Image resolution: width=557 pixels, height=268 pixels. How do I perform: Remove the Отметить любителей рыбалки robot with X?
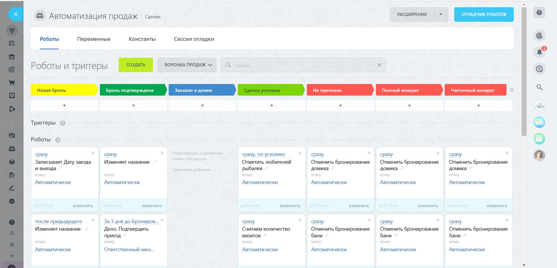(300, 153)
